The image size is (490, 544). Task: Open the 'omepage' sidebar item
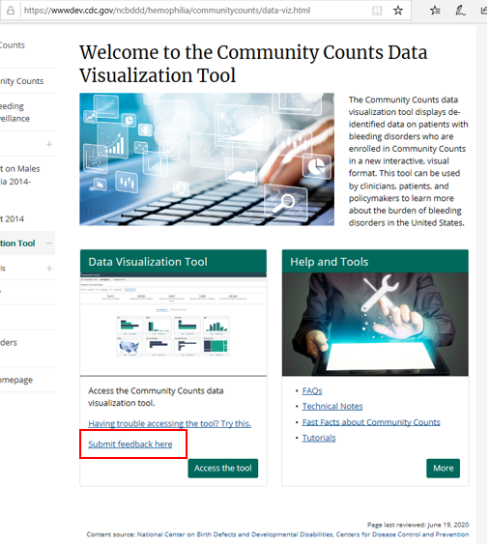click(16, 380)
